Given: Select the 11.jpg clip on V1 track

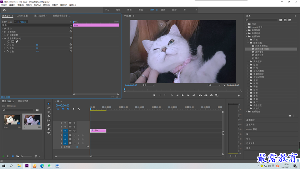Looking at the screenshot, I should 98,130.
